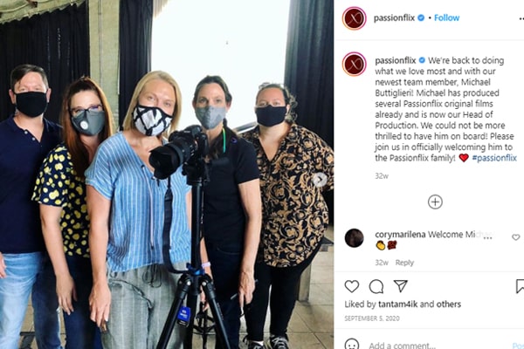
Task: Open the emoji picker smiley icon
Action: coord(352,345)
